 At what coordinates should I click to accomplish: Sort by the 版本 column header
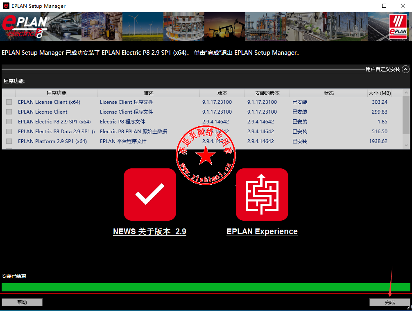(222, 93)
